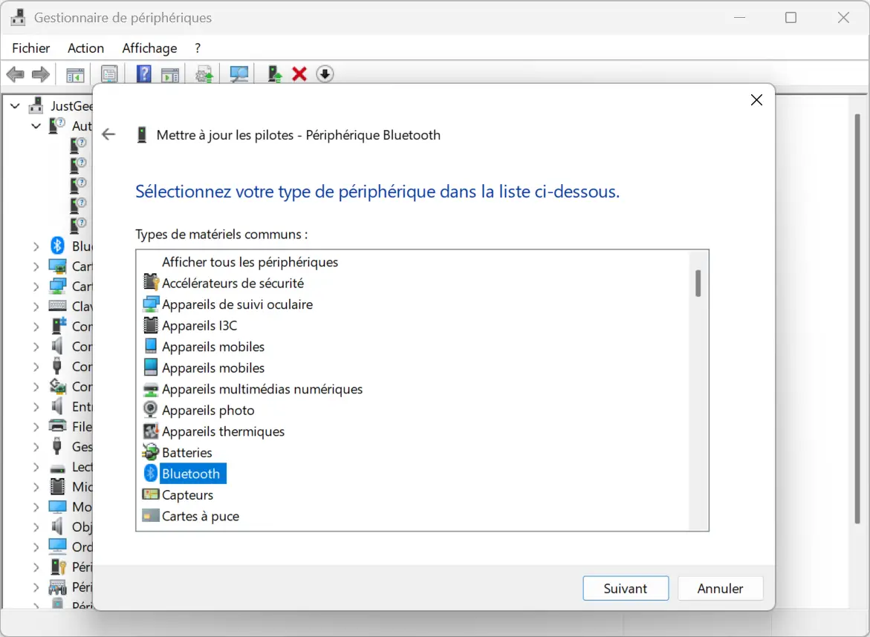Expand the 'Ges' tree branch
Screen dimensions: 870x637
pos(36,447)
